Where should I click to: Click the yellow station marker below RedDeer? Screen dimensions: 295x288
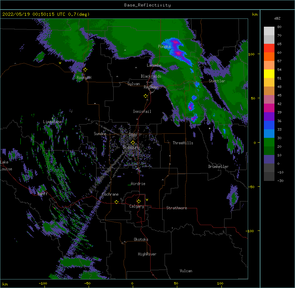[x=146, y=96]
